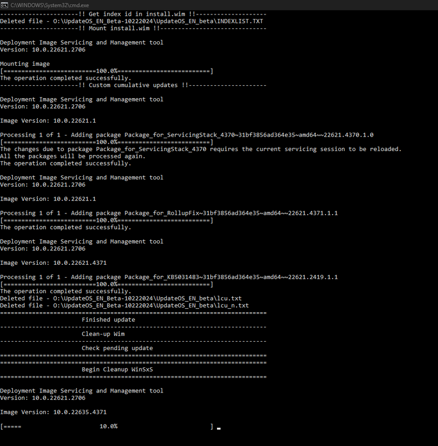Image resolution: width=438 pixels, height=446 pixels.
Task: Select the 'Get index id in install.wim' header line
Action: tap(133, 14)
